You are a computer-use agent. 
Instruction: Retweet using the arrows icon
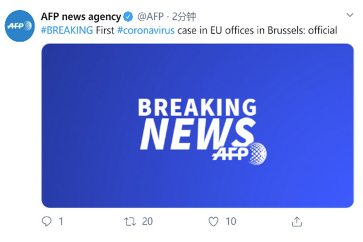(129, 221)
